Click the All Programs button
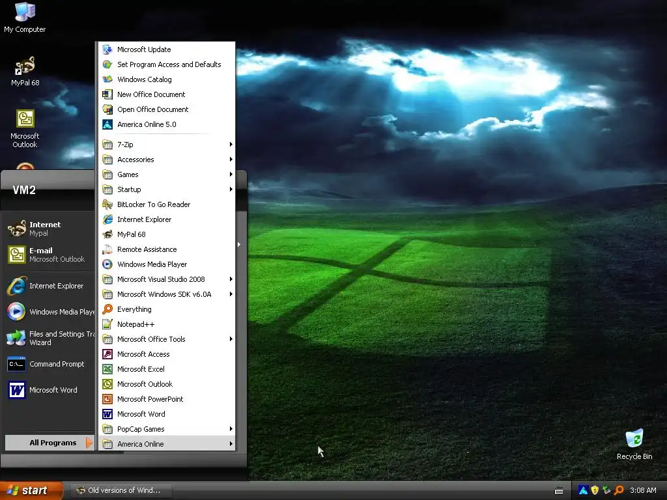The height and width of the screenshot is (500, 667). (50, 443)
